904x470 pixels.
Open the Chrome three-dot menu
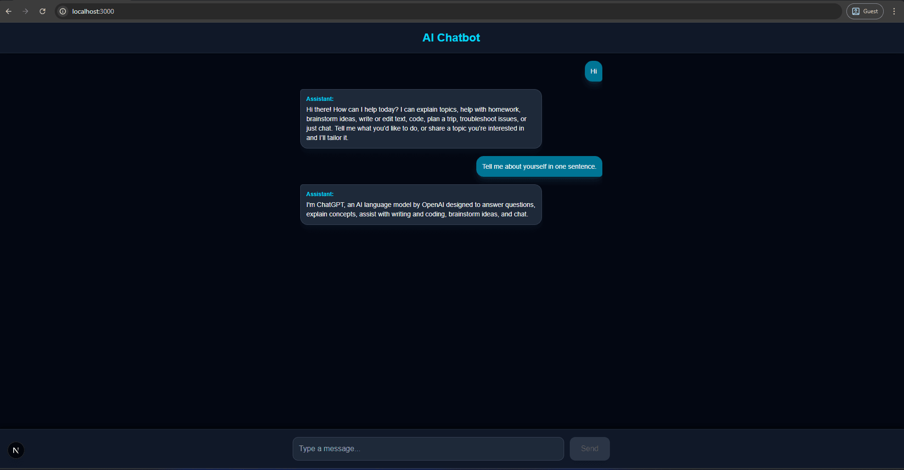(x=894, y=11)
